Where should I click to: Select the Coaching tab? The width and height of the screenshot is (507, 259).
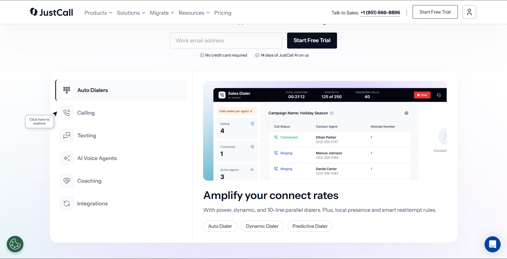[x=121, y=181]
